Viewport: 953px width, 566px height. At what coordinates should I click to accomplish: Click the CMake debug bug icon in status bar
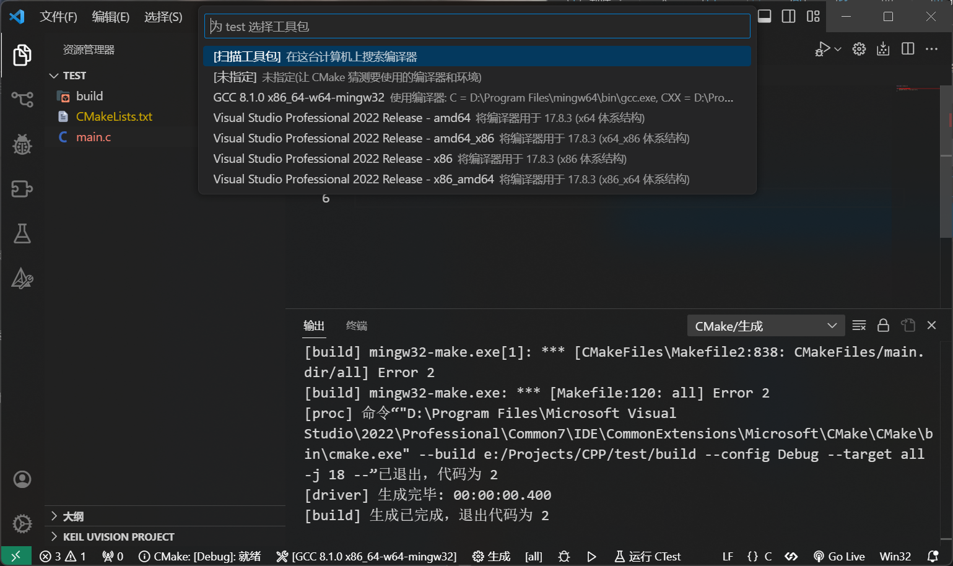point(564,556)
